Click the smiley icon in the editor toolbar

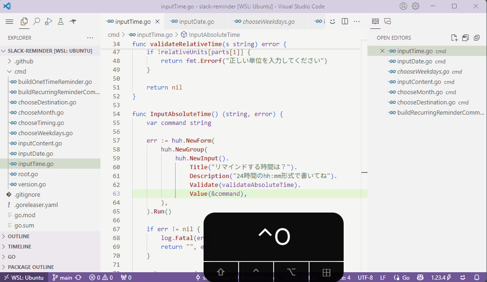[x=332, y=21]
